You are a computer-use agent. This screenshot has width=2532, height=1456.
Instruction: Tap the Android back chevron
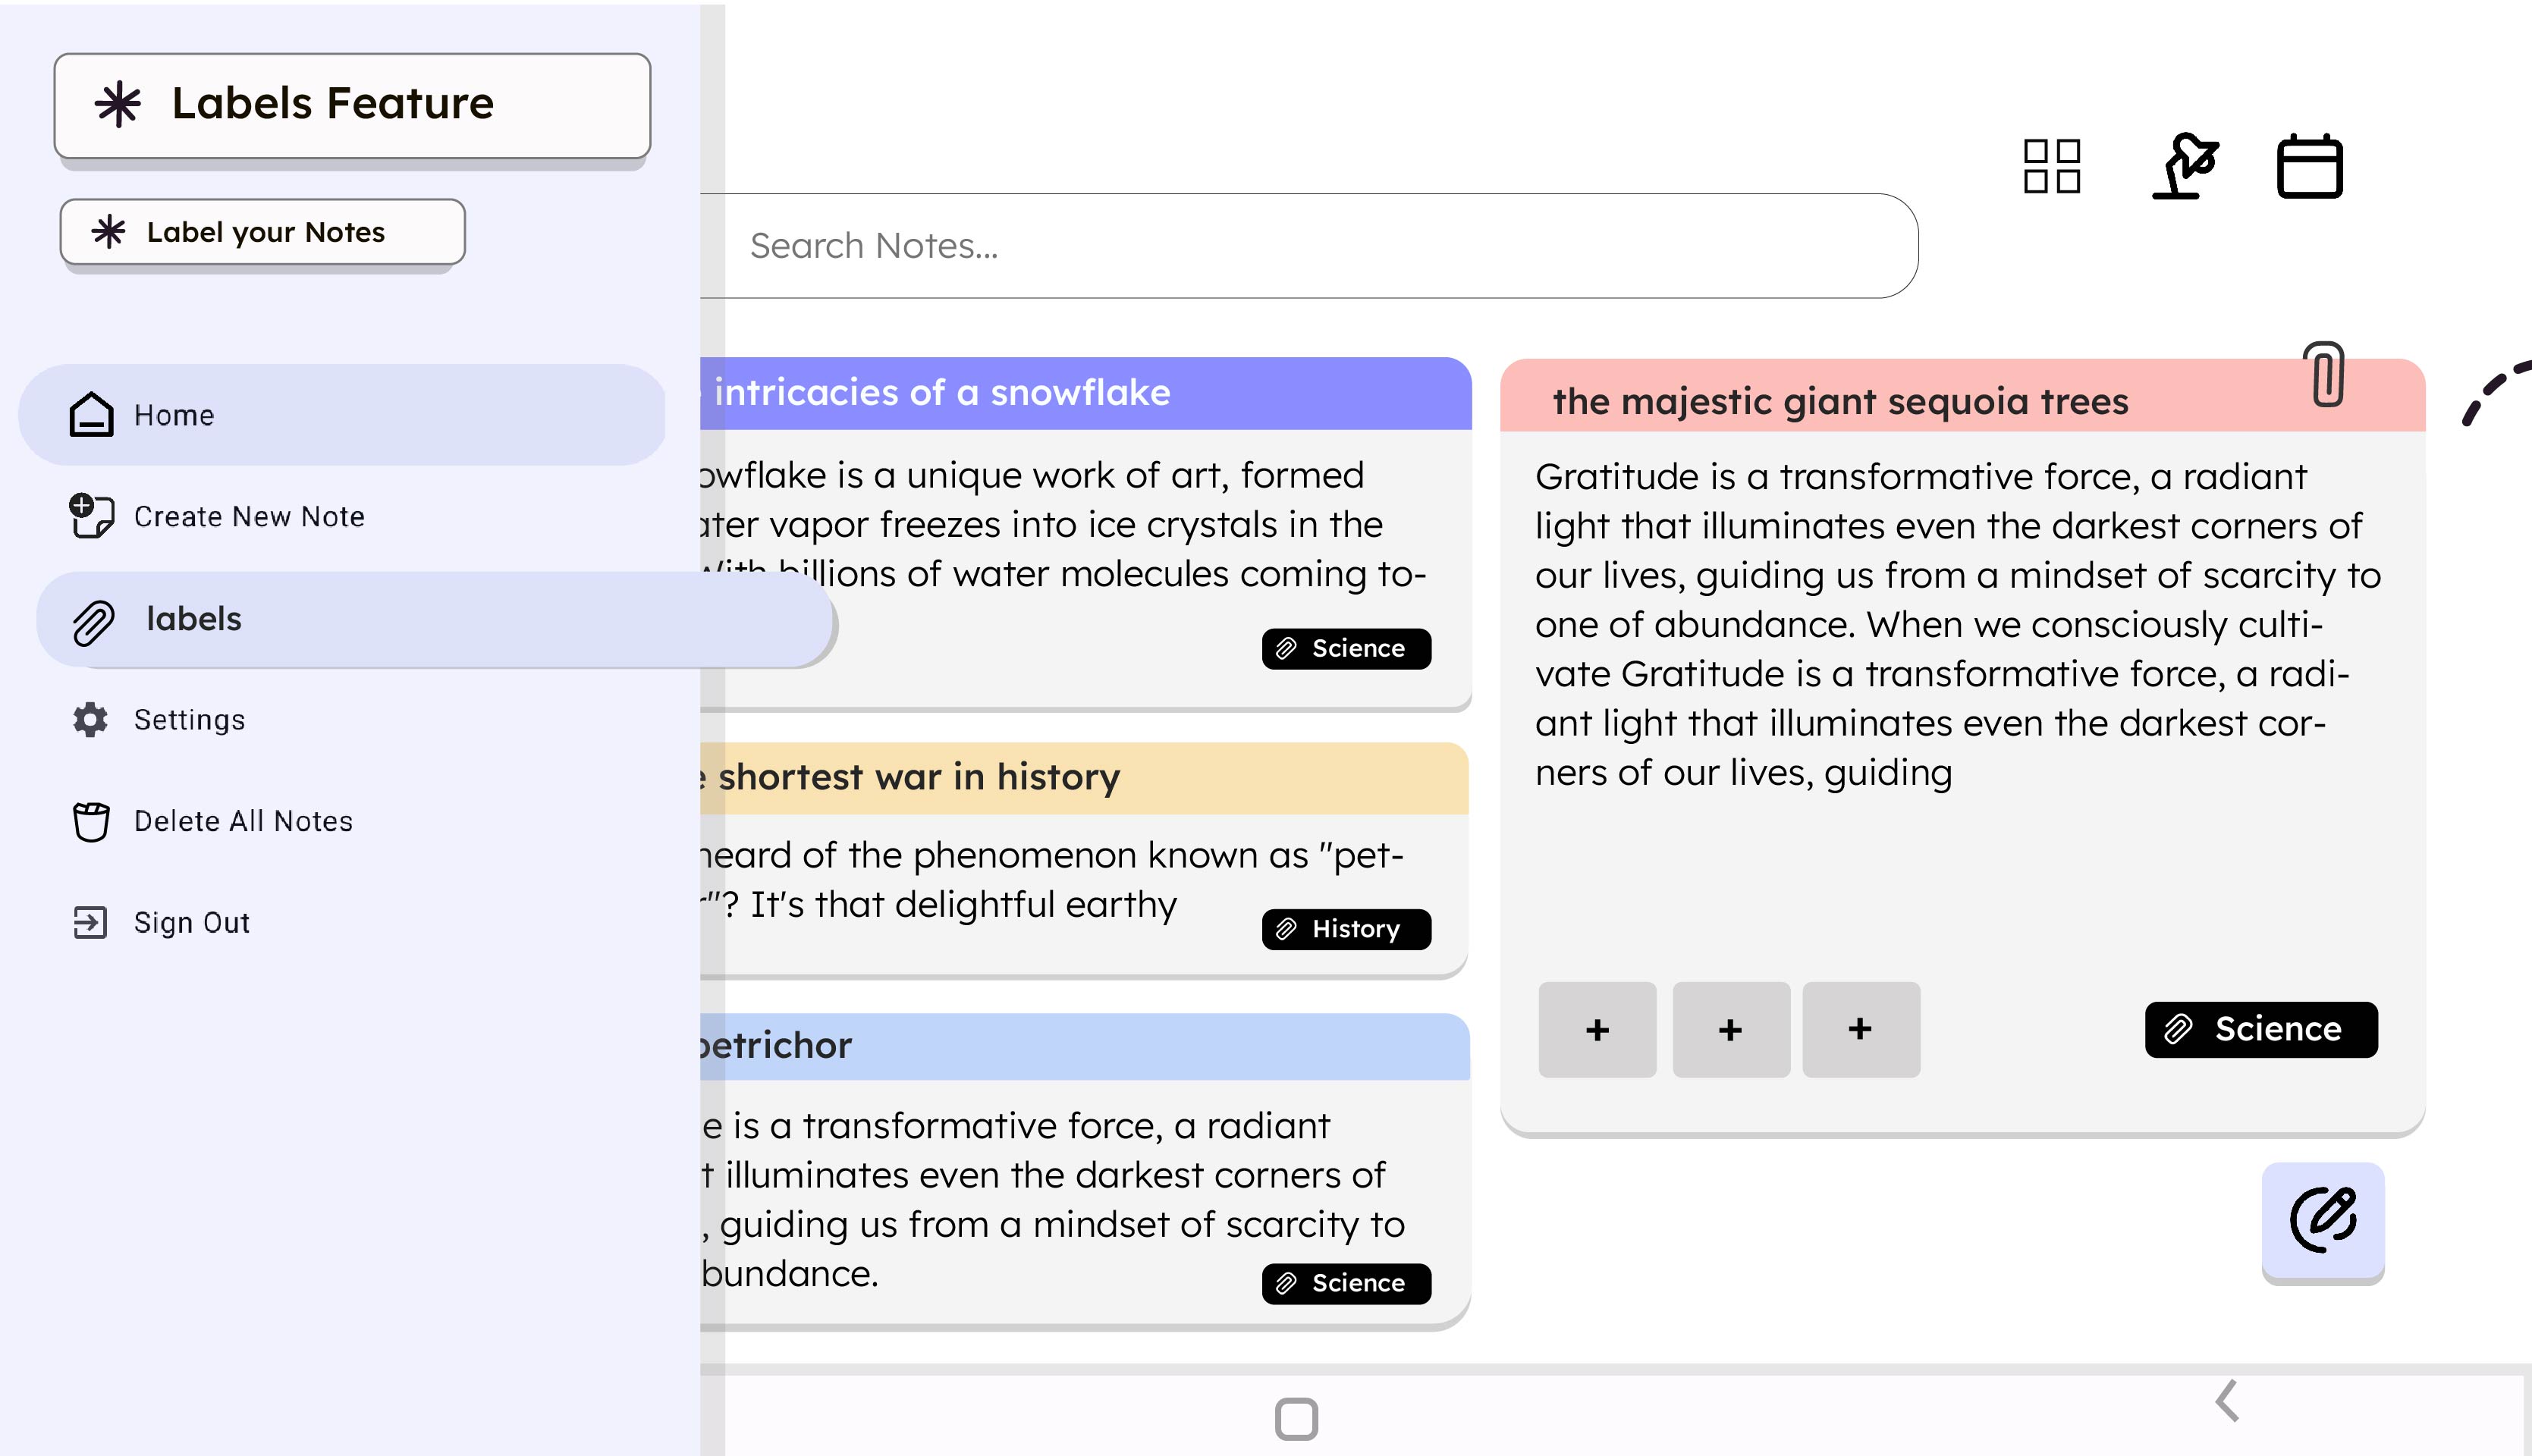[2226, 1401]
